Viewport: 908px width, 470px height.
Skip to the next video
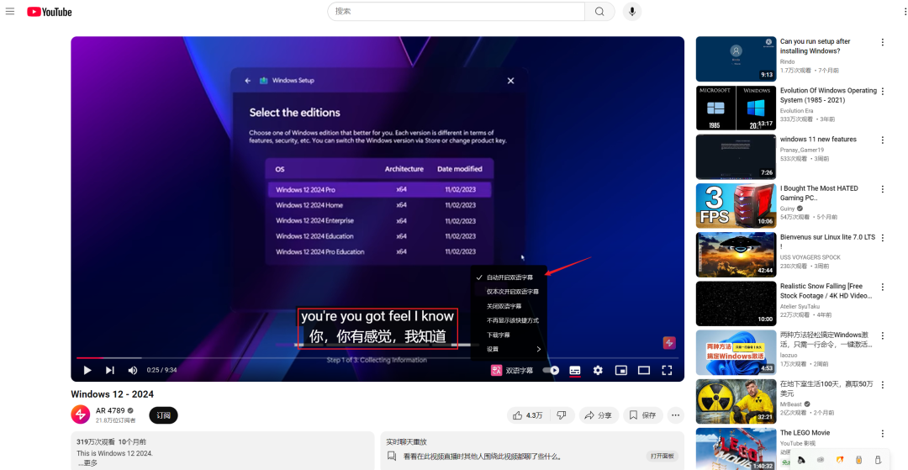tap(109, 370)
